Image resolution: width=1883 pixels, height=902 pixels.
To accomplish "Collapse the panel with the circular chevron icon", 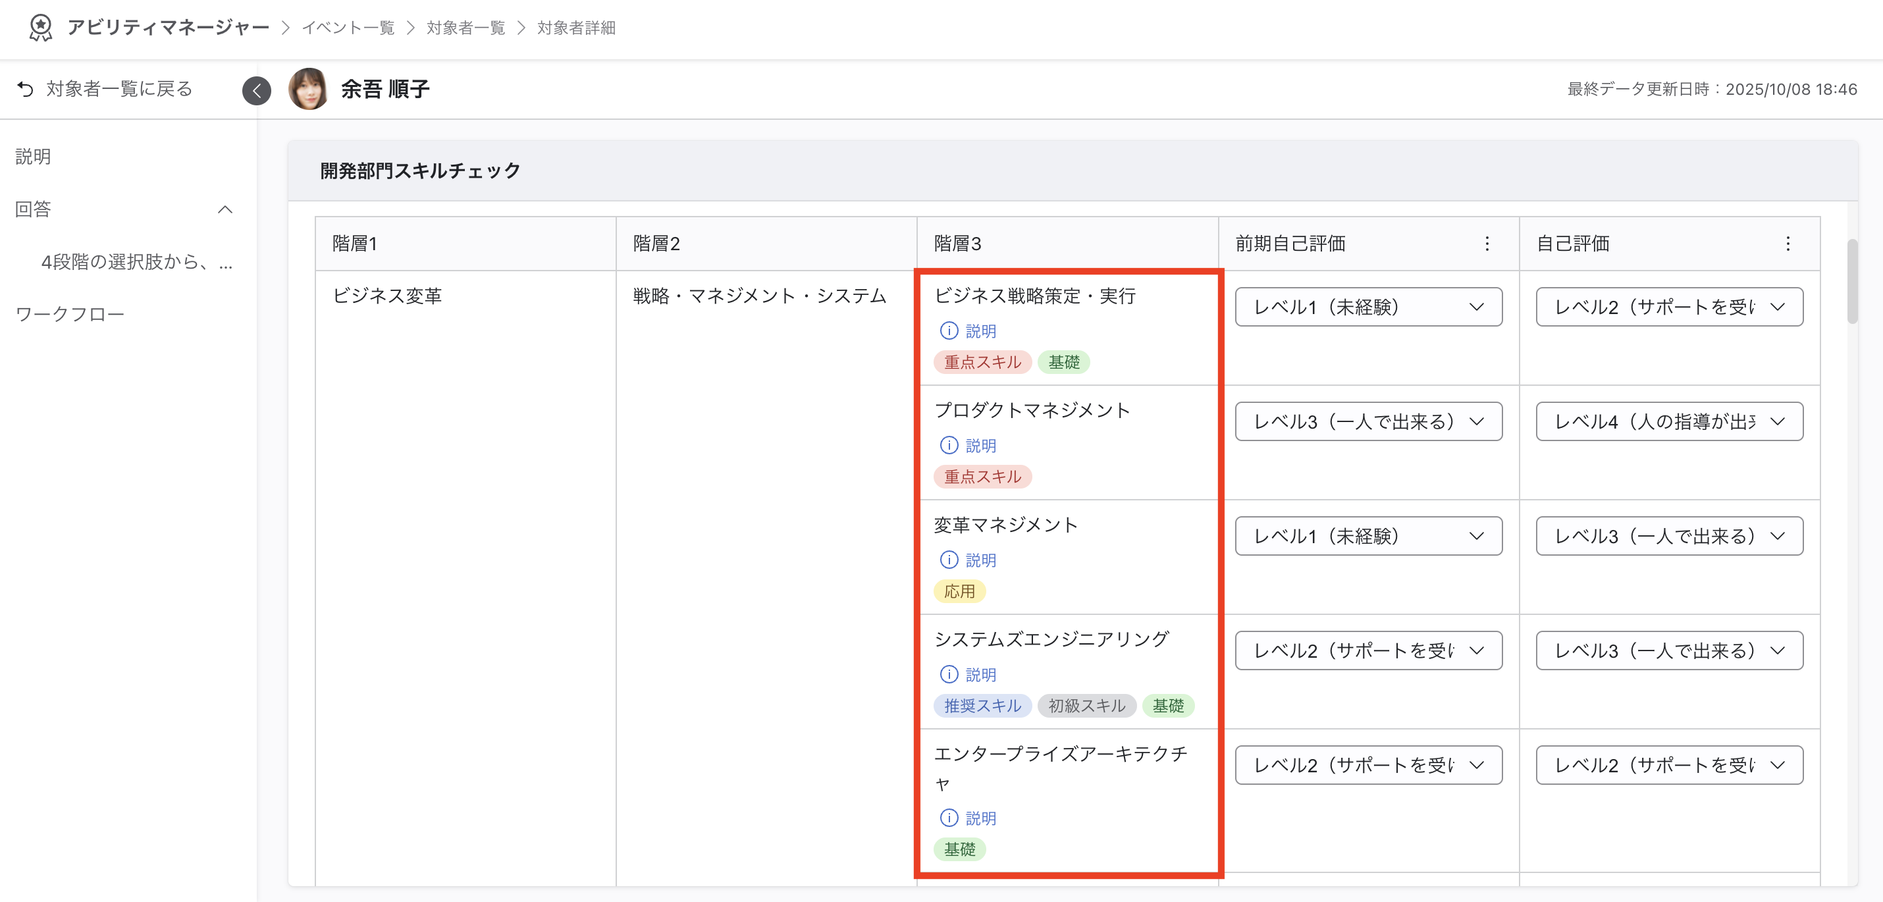I will (257, 90).
